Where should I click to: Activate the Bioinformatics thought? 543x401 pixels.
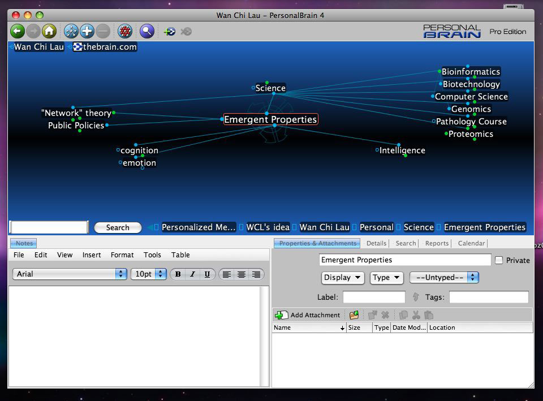471,72
